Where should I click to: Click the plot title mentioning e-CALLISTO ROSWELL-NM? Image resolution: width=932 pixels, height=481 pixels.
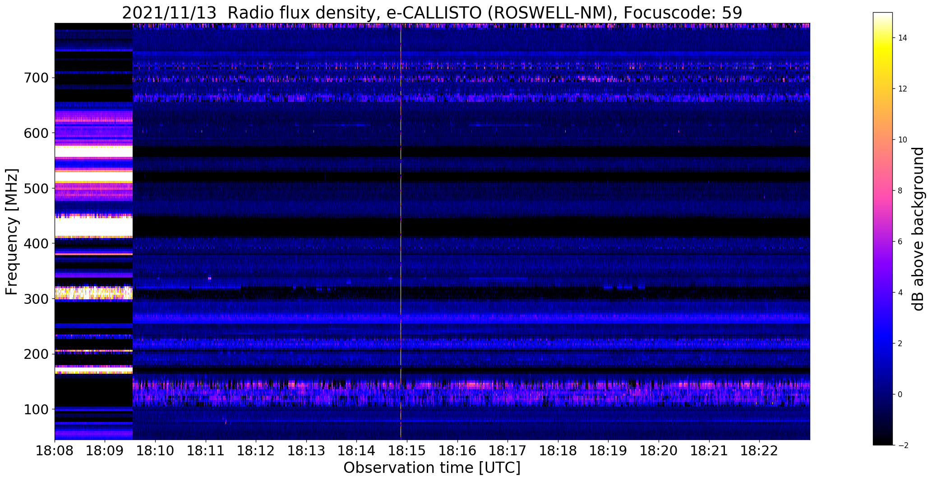click(432, 13)
